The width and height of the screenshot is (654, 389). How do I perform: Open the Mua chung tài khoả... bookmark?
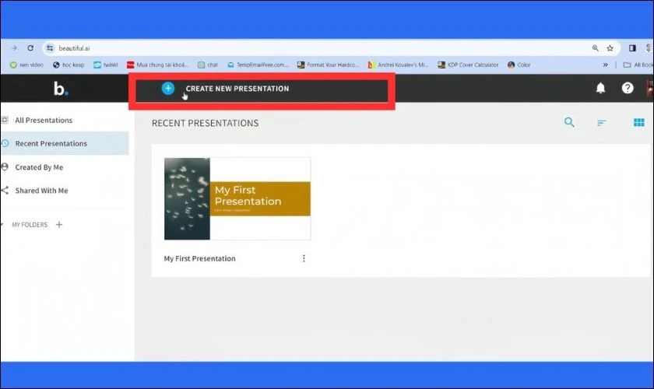tap(157, 65)
